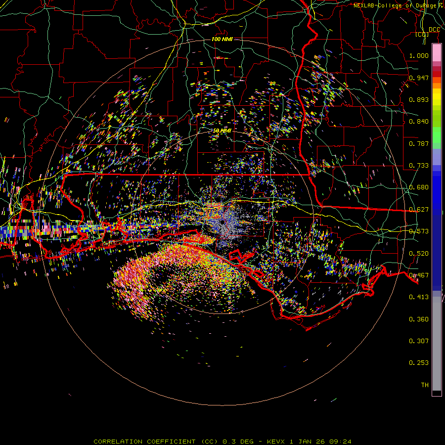Click the 0.947 color scale value

(x=419, y=78)
